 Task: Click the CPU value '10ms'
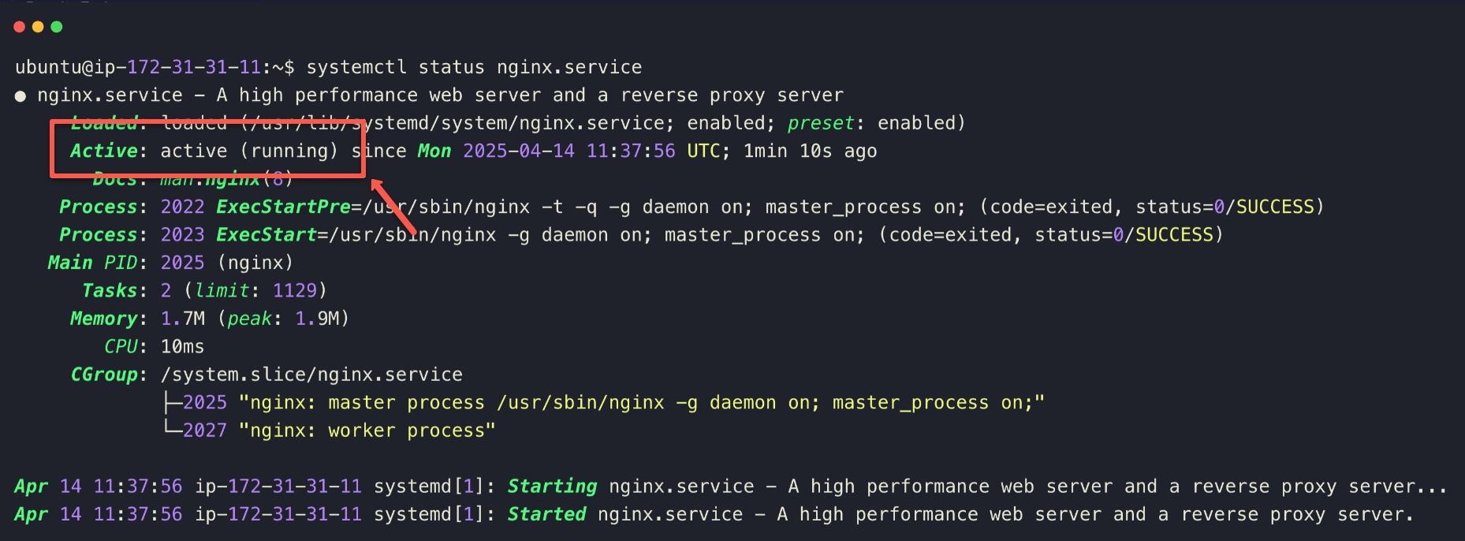click(x=182, y=347)
